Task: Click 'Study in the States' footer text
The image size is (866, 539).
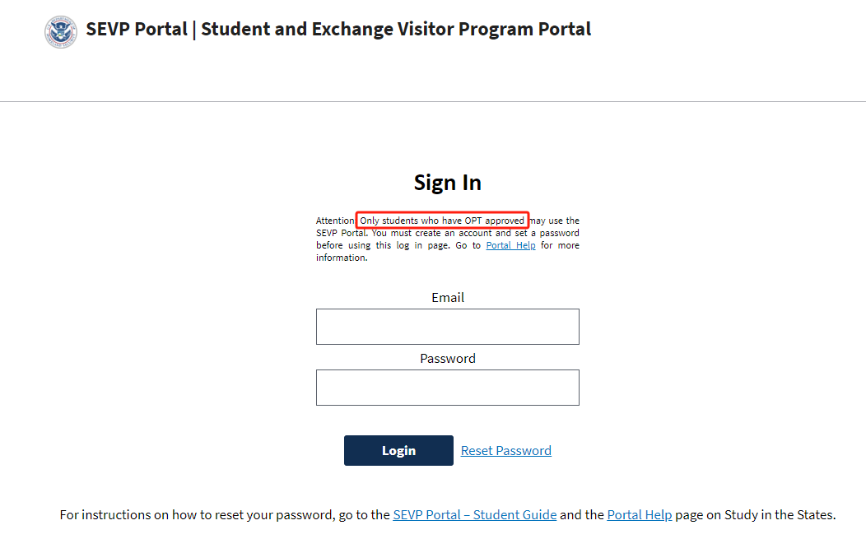Action: [779, 514]
